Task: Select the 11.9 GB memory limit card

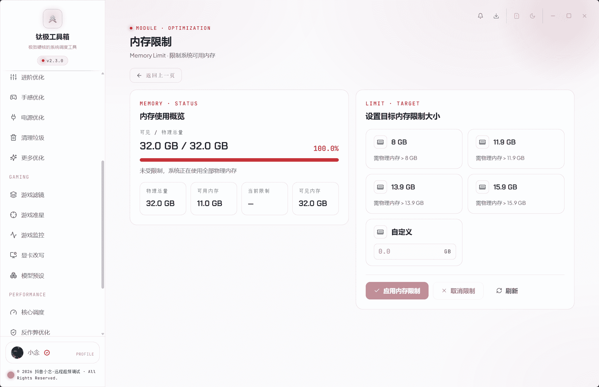Action: point(516,149)
